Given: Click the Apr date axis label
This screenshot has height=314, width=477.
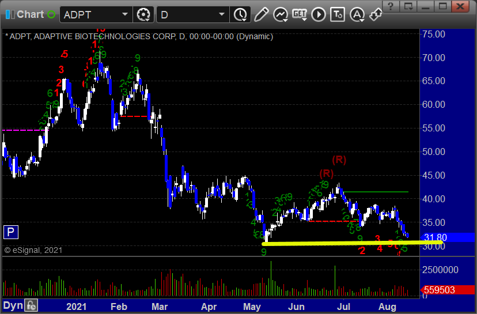Looking at the screenshot, I should (209, 307).
